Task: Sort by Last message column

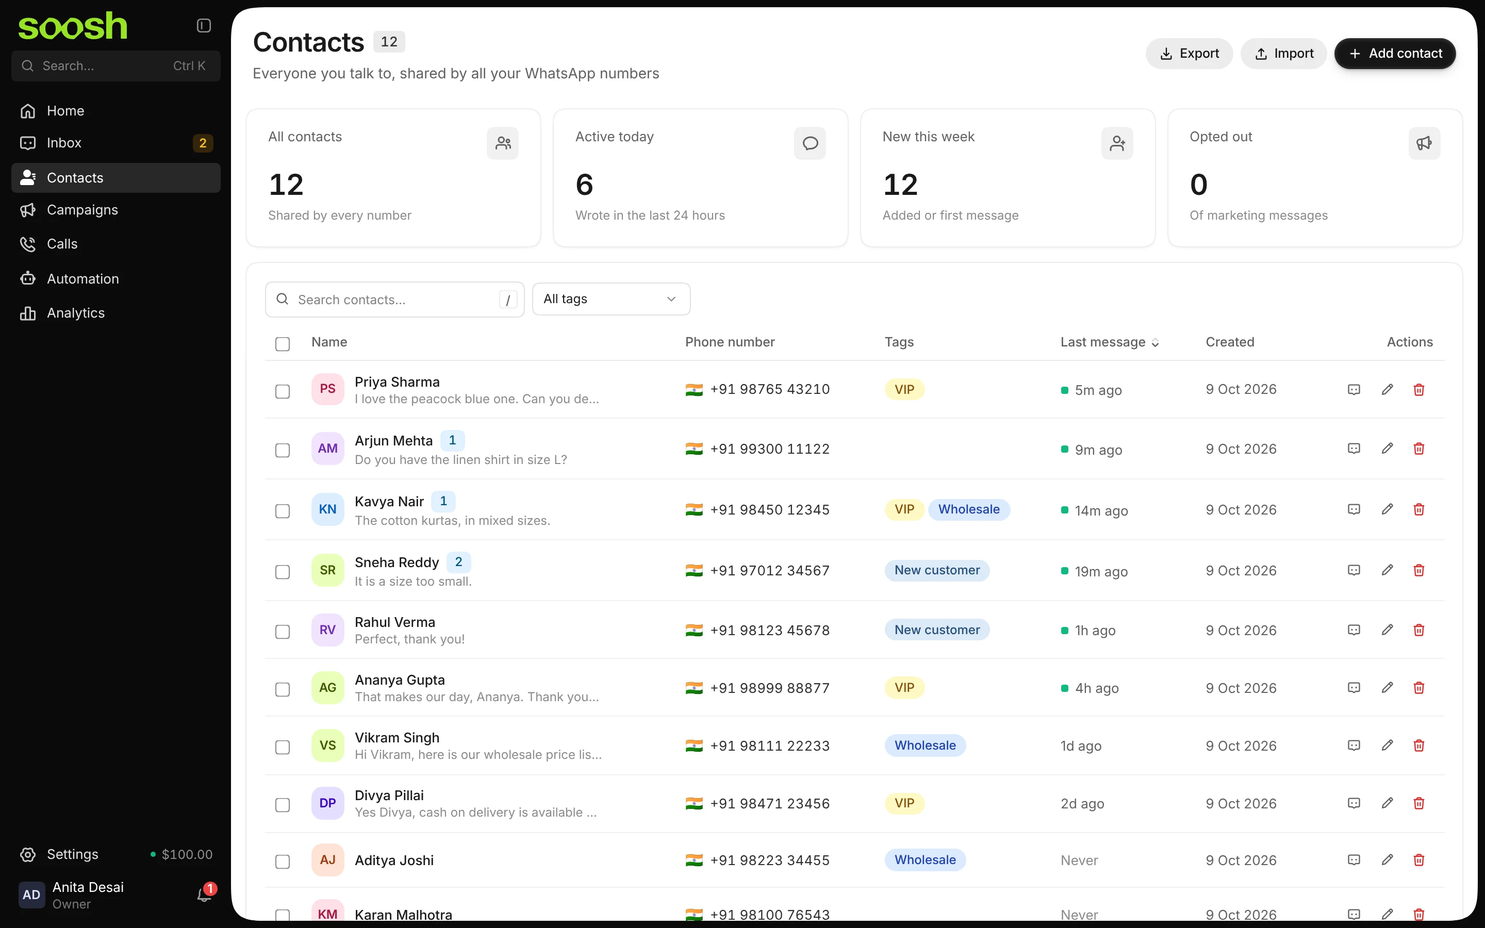Action: point(1110,342)
